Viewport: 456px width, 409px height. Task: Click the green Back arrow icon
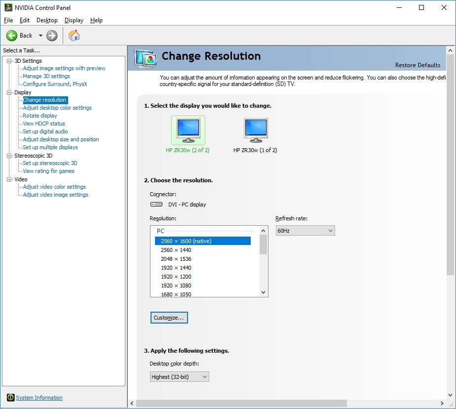tap(12, 36)
